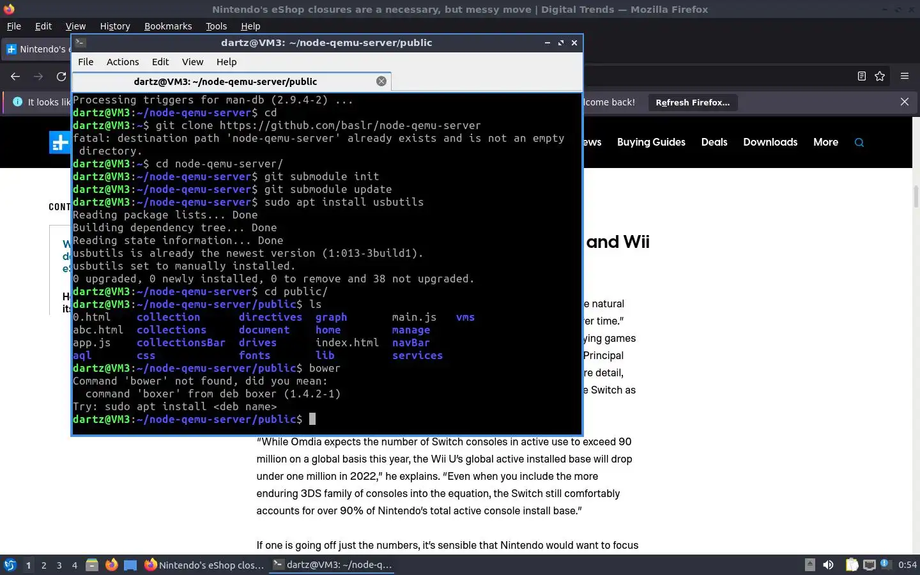This screenshot has height=575, width=920.
Task: Open update notification tray icon
Action: tap(885, 564)
